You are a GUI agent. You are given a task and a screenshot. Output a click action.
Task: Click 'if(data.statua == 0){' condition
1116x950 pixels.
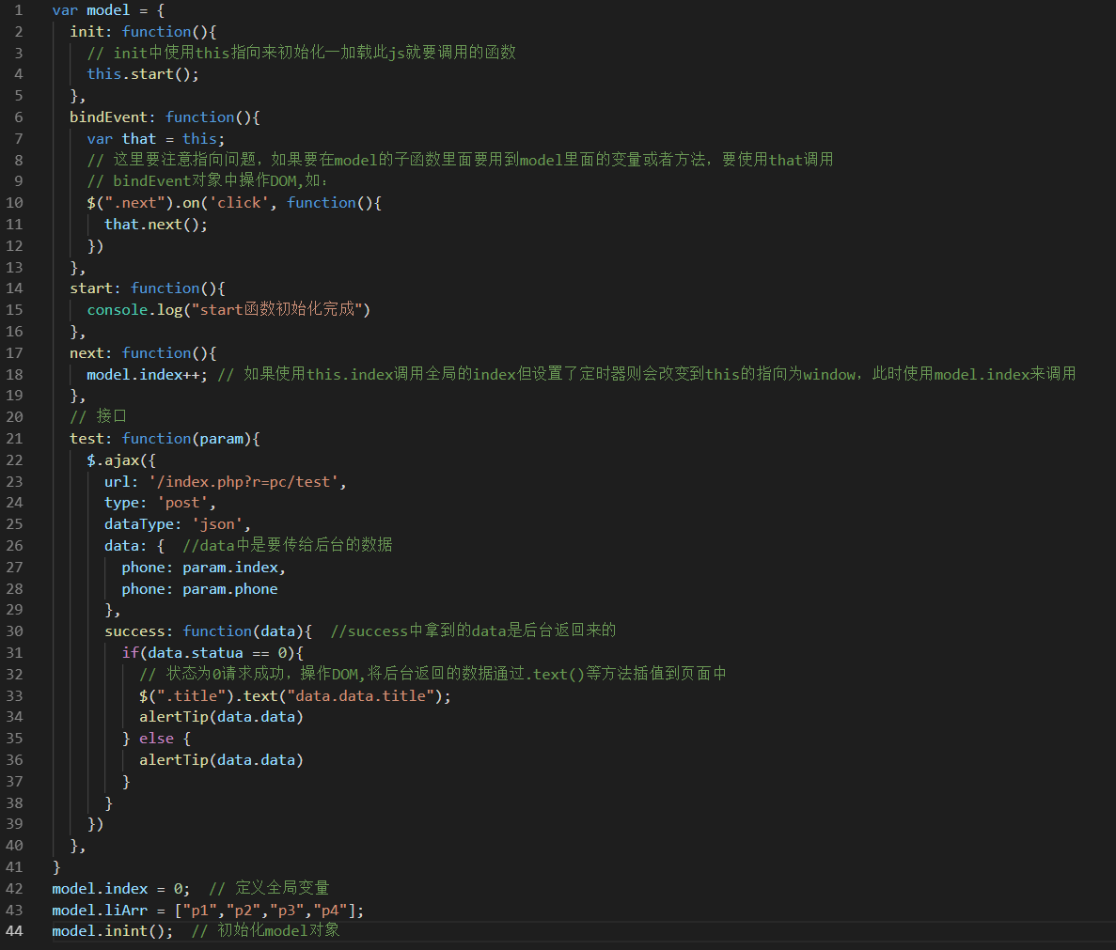212,653
